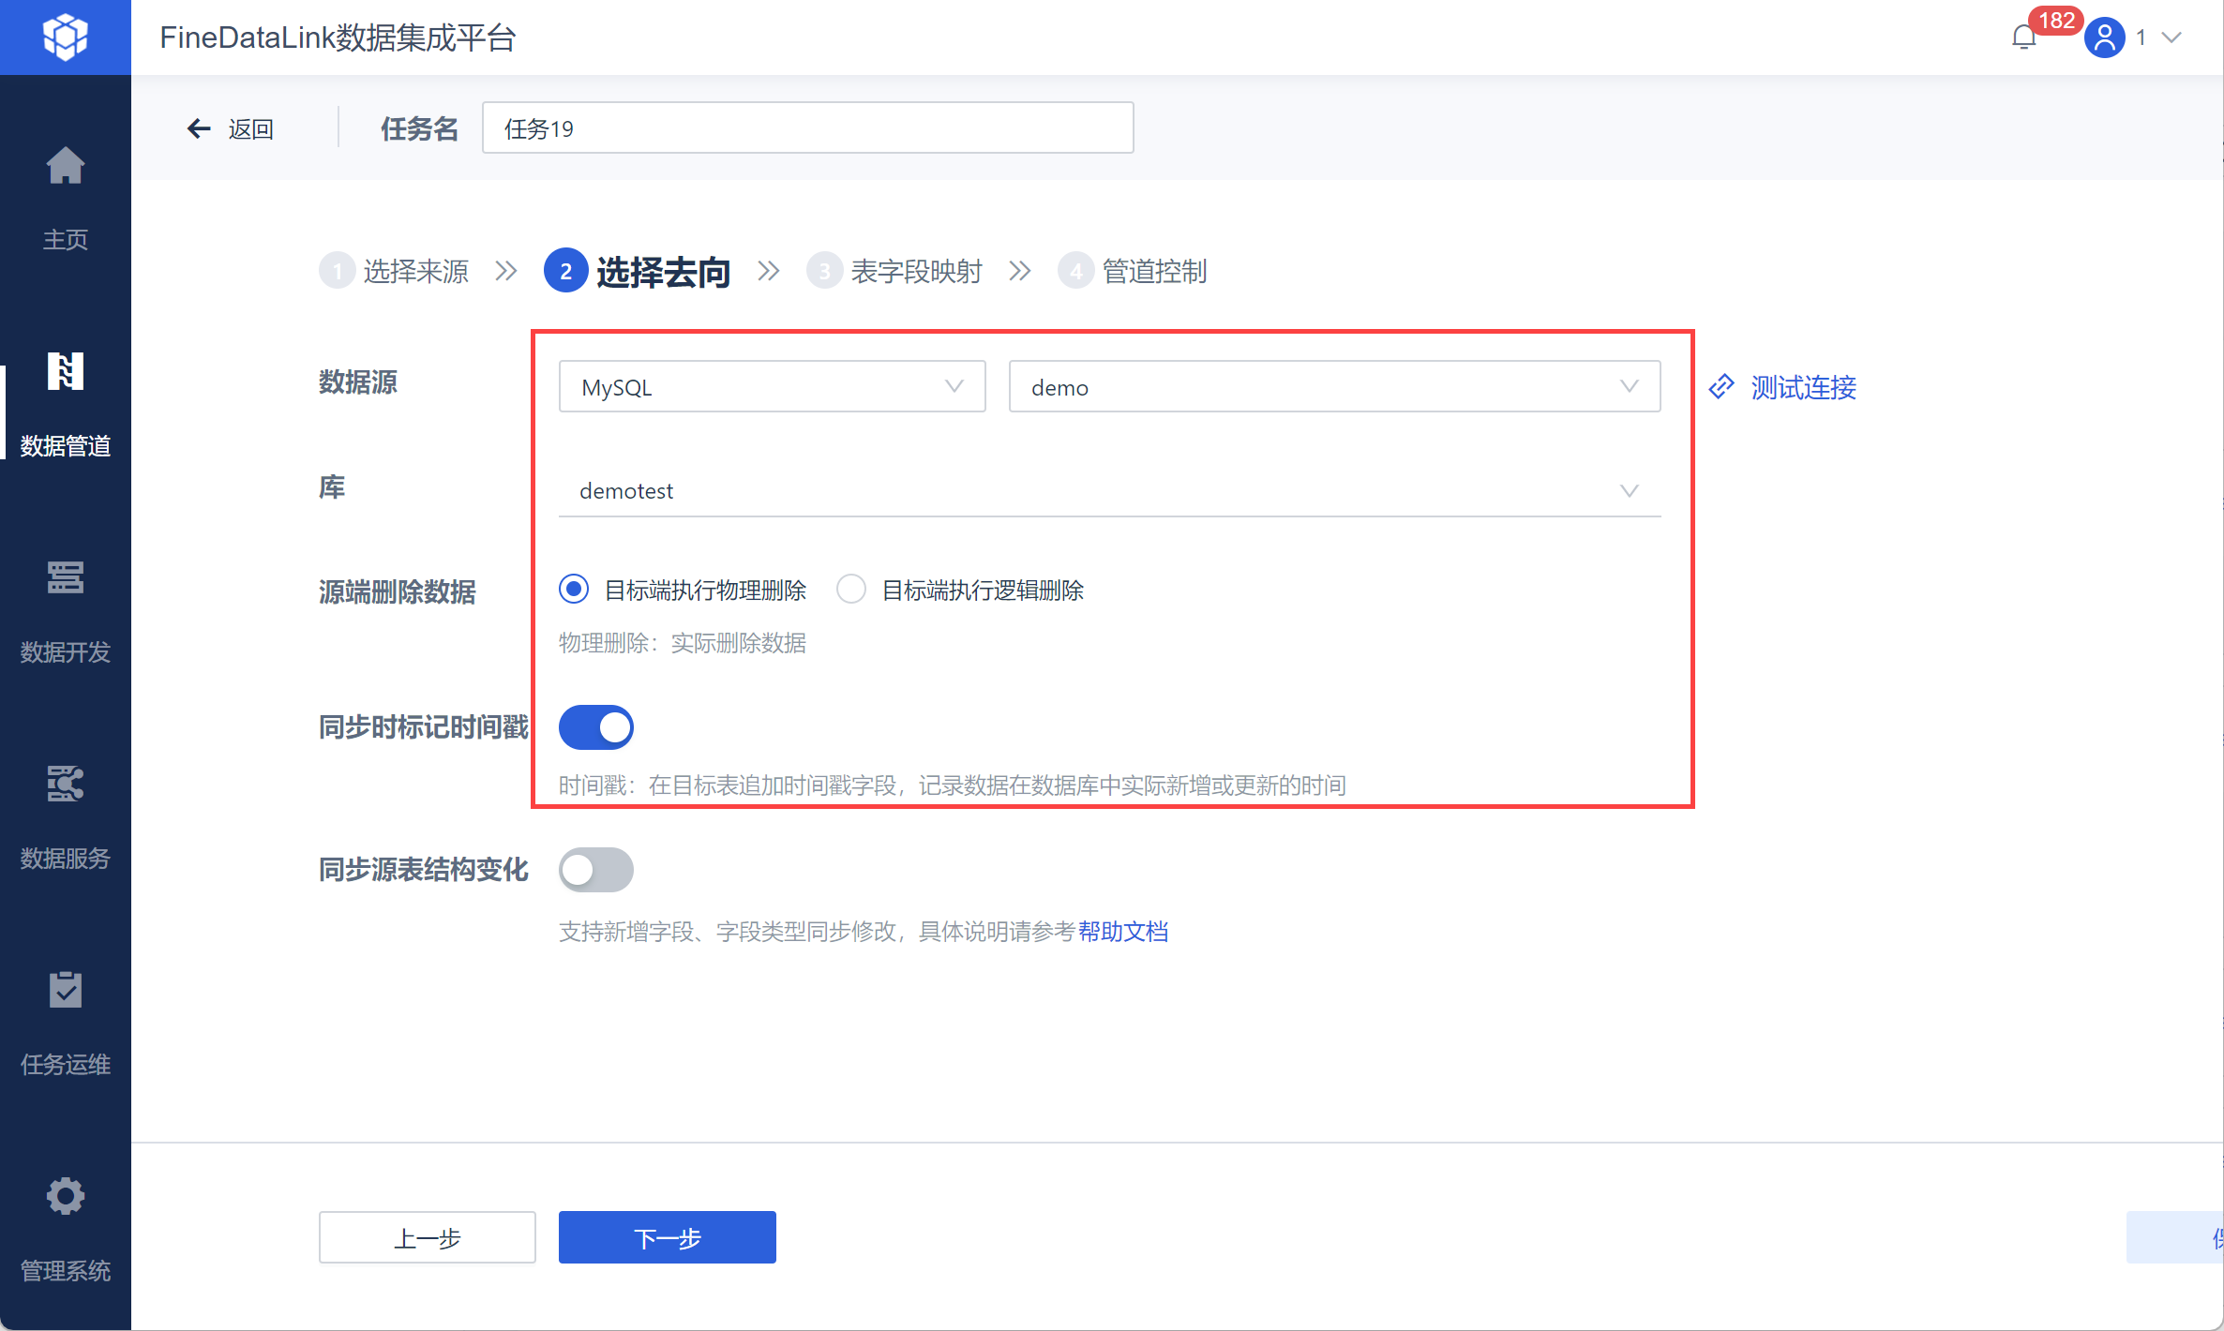Open the 数据服务 sidebar icon
Image resolution: width=2224 pixels, height=1331 pixels.
[65, 785]
